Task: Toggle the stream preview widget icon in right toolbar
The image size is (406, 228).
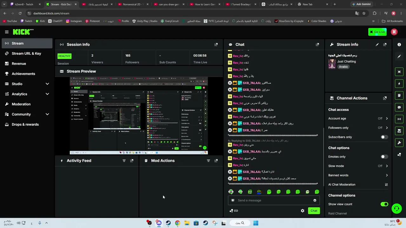Action: coord(399,72)
